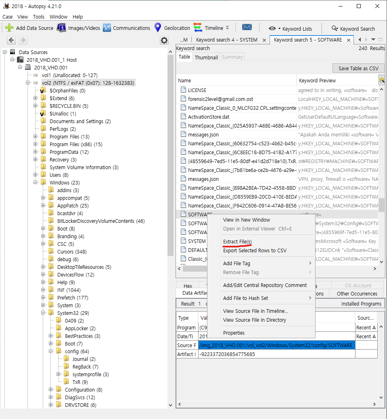Select the ActivationStore.dat file icon

tap(183, 117)
